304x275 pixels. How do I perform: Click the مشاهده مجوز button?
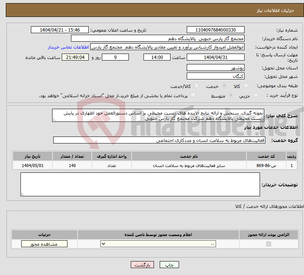44,244
